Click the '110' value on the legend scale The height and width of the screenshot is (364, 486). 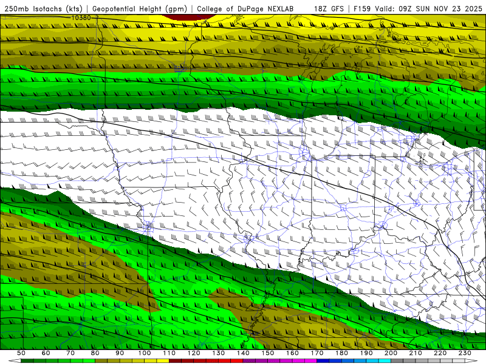point(169,353)
